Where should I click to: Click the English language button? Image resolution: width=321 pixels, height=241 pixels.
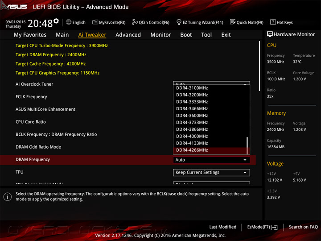[76, 22]
